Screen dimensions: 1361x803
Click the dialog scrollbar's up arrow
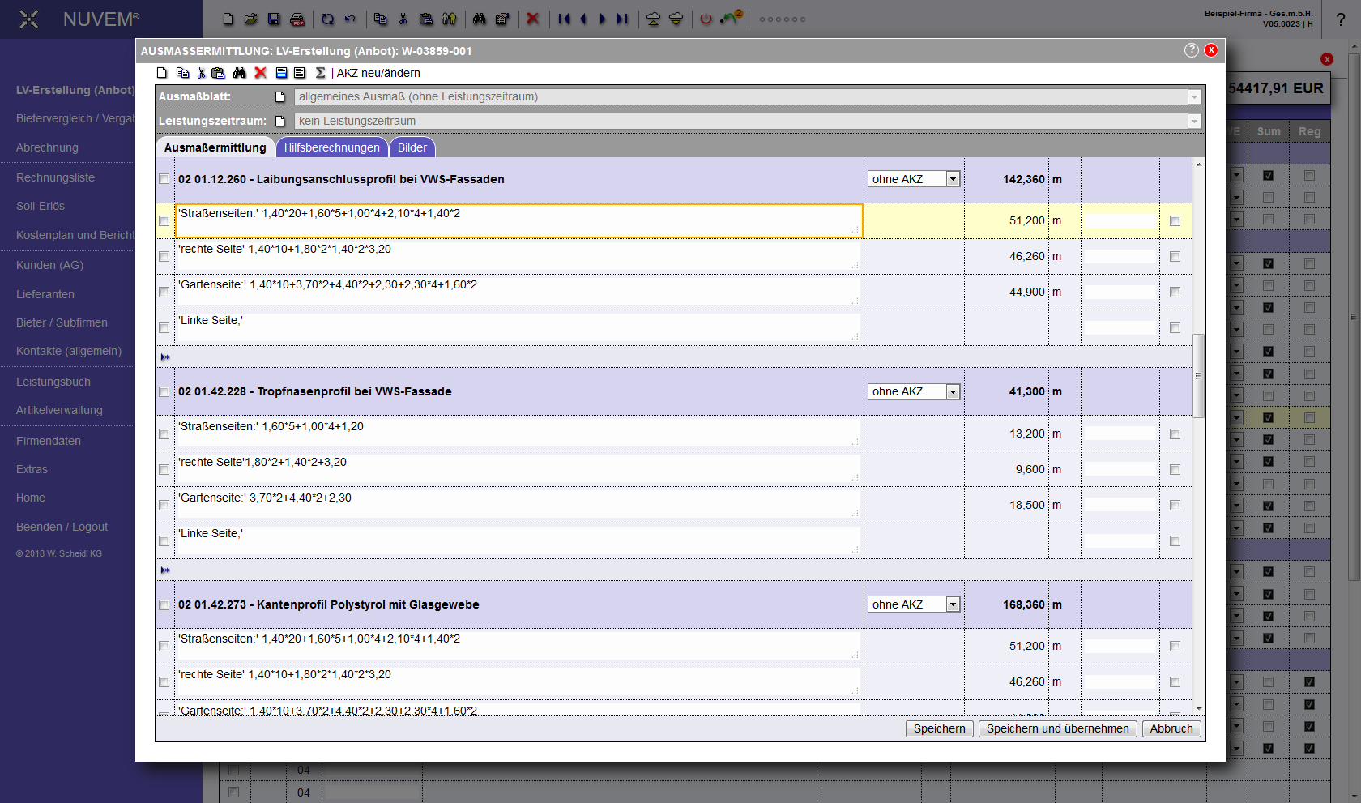[x=1199, y=164]
